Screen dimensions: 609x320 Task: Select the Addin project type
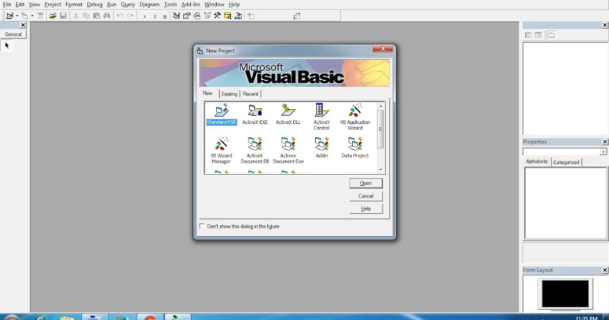click(x=322, y=148)
